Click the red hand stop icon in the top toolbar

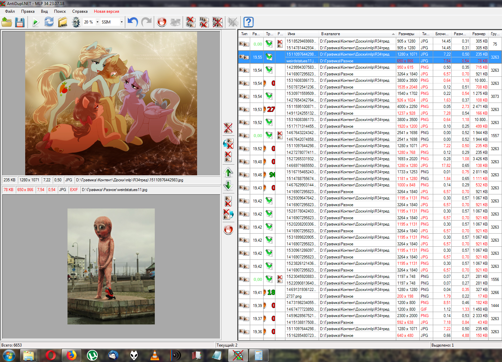tap(162, 22)
